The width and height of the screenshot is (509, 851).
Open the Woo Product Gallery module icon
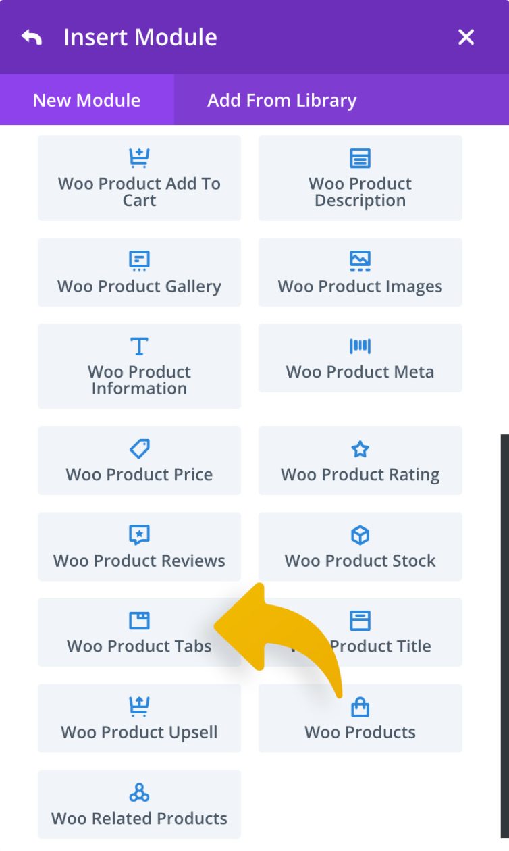pos(139,260)
